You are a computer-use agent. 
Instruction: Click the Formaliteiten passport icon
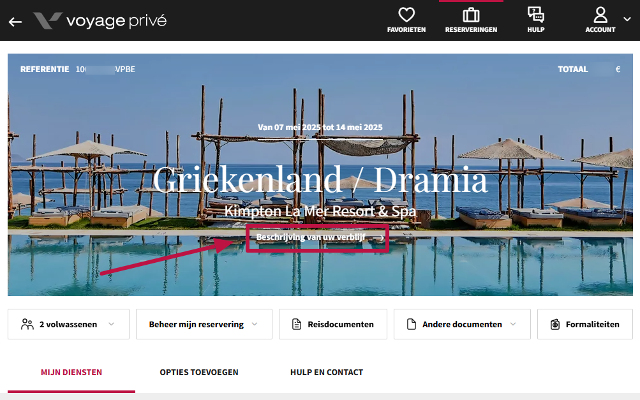[554, 324]
